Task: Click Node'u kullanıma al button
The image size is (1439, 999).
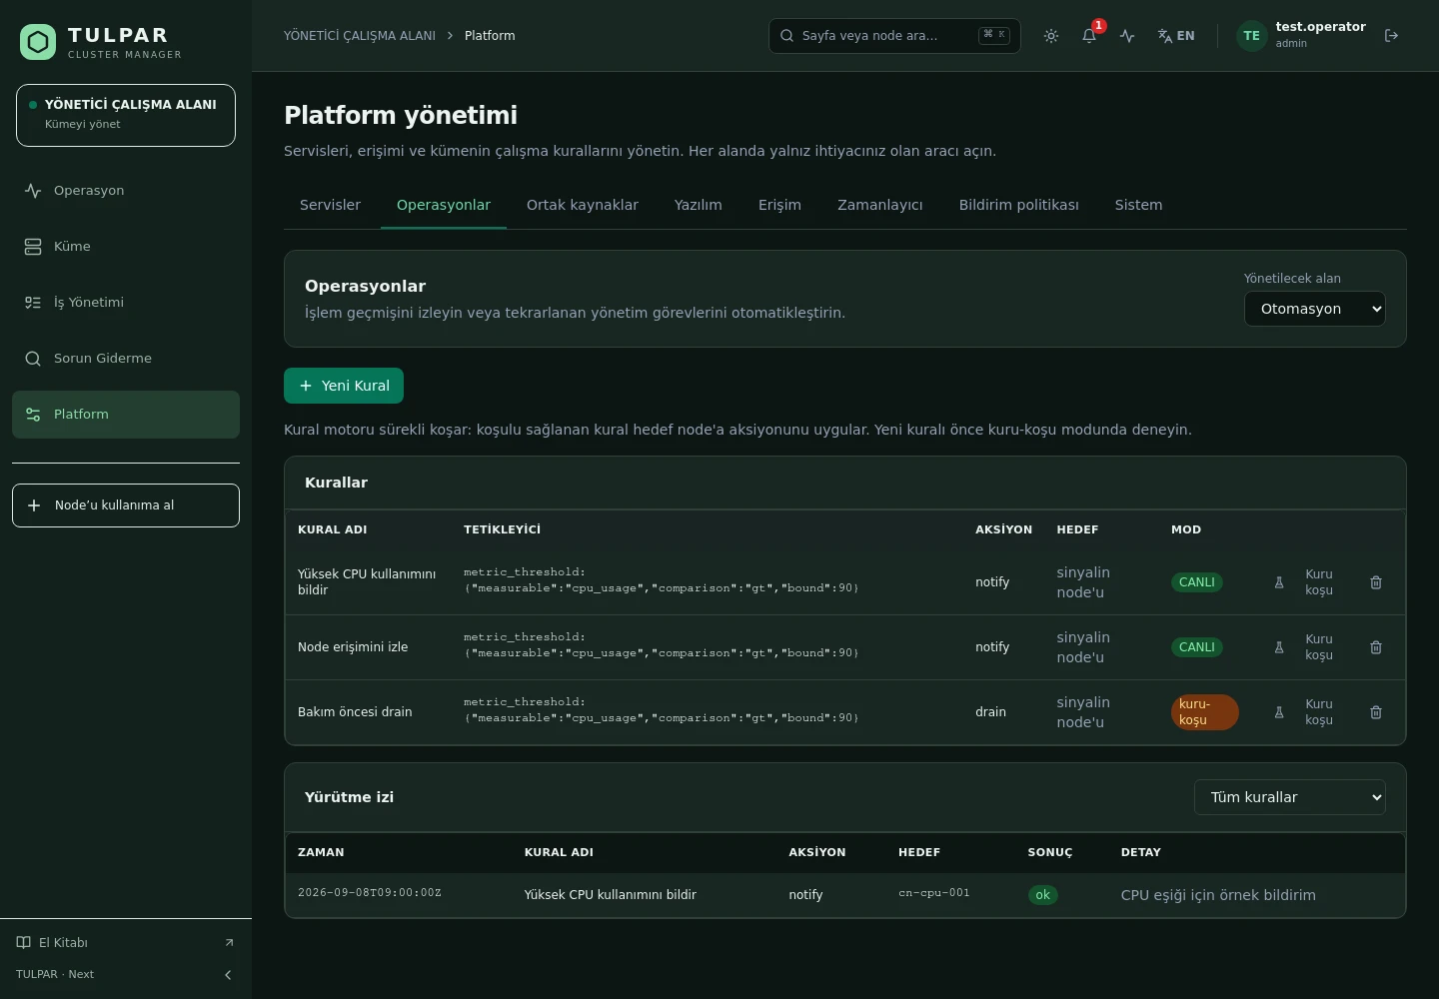Action: 126,505
